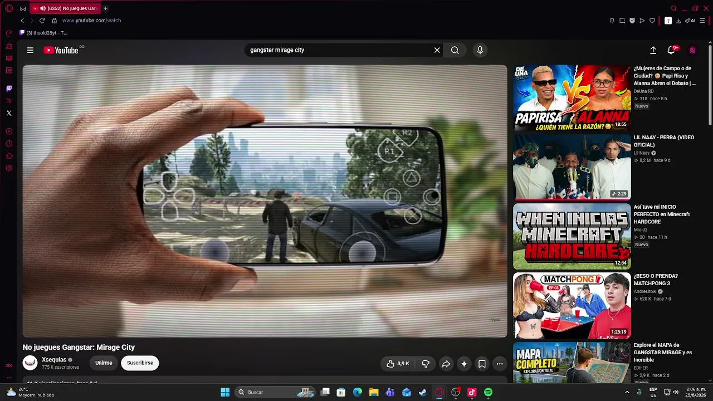Open 'Así tuve mi INICIO PERFECTO' video title
The image size is (713, 401).
(x=662, y=214)
